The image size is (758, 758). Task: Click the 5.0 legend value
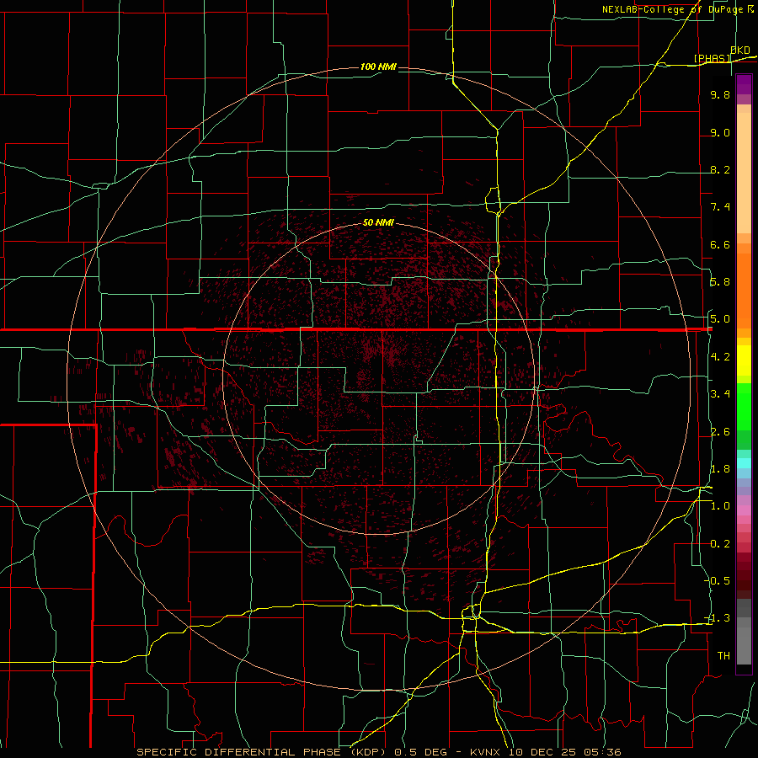(x=720, y=319)
